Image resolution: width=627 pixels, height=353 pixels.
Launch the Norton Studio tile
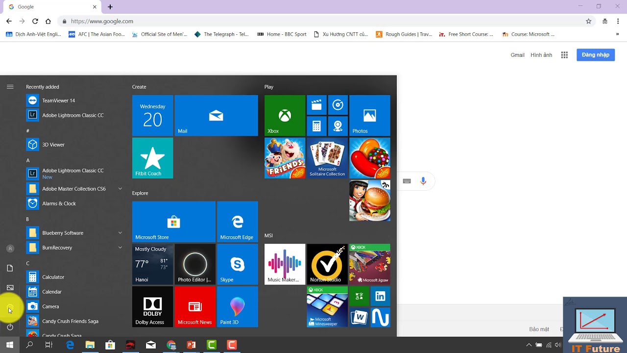coord(327,264)
